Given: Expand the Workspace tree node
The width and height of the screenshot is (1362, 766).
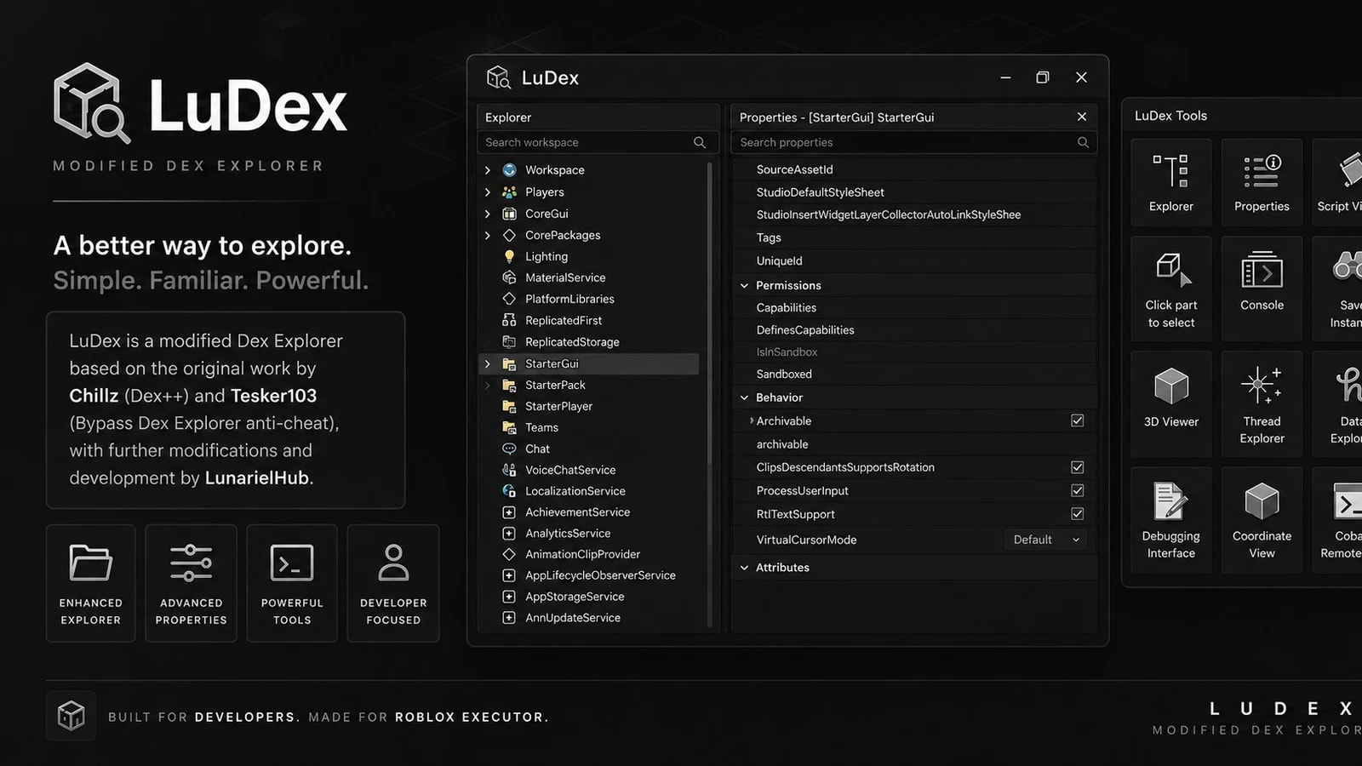Looking at the screenshot, I should 488,169.
